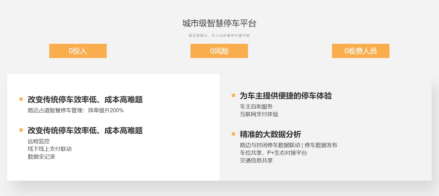Viewport: 439px width, 196px height.
Task: Click orange bullet of heading above 路边占道智慧停车管理
Action: click(x=21, y=99)
